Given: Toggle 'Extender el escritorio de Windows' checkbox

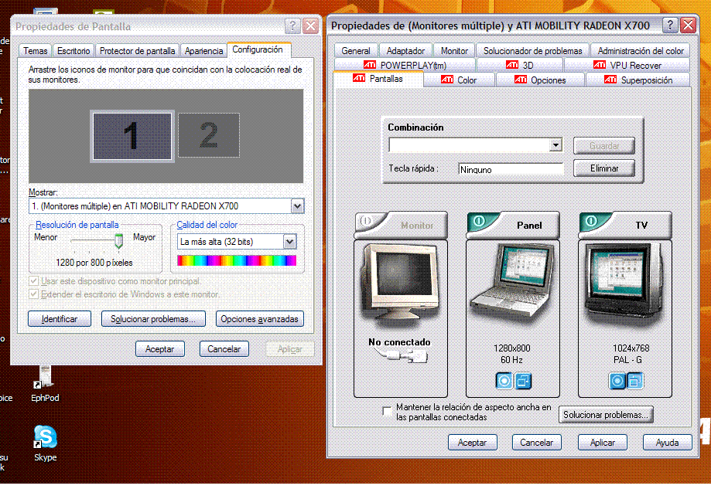Looking at the screenshot, I should pyautogui.click(x=33, y=294).
